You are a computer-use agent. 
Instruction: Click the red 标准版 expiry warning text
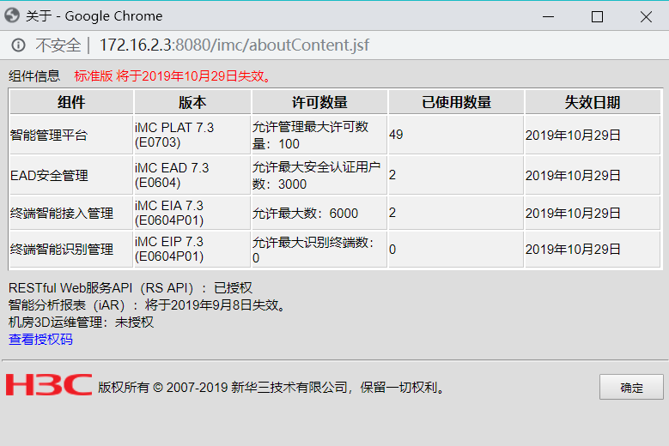(x=173, y=75)
